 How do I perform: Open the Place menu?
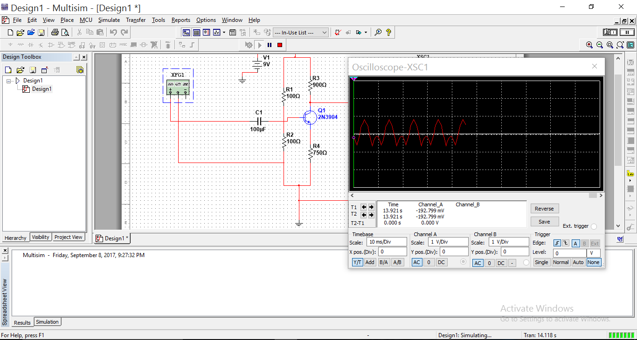tap(67, 20)
